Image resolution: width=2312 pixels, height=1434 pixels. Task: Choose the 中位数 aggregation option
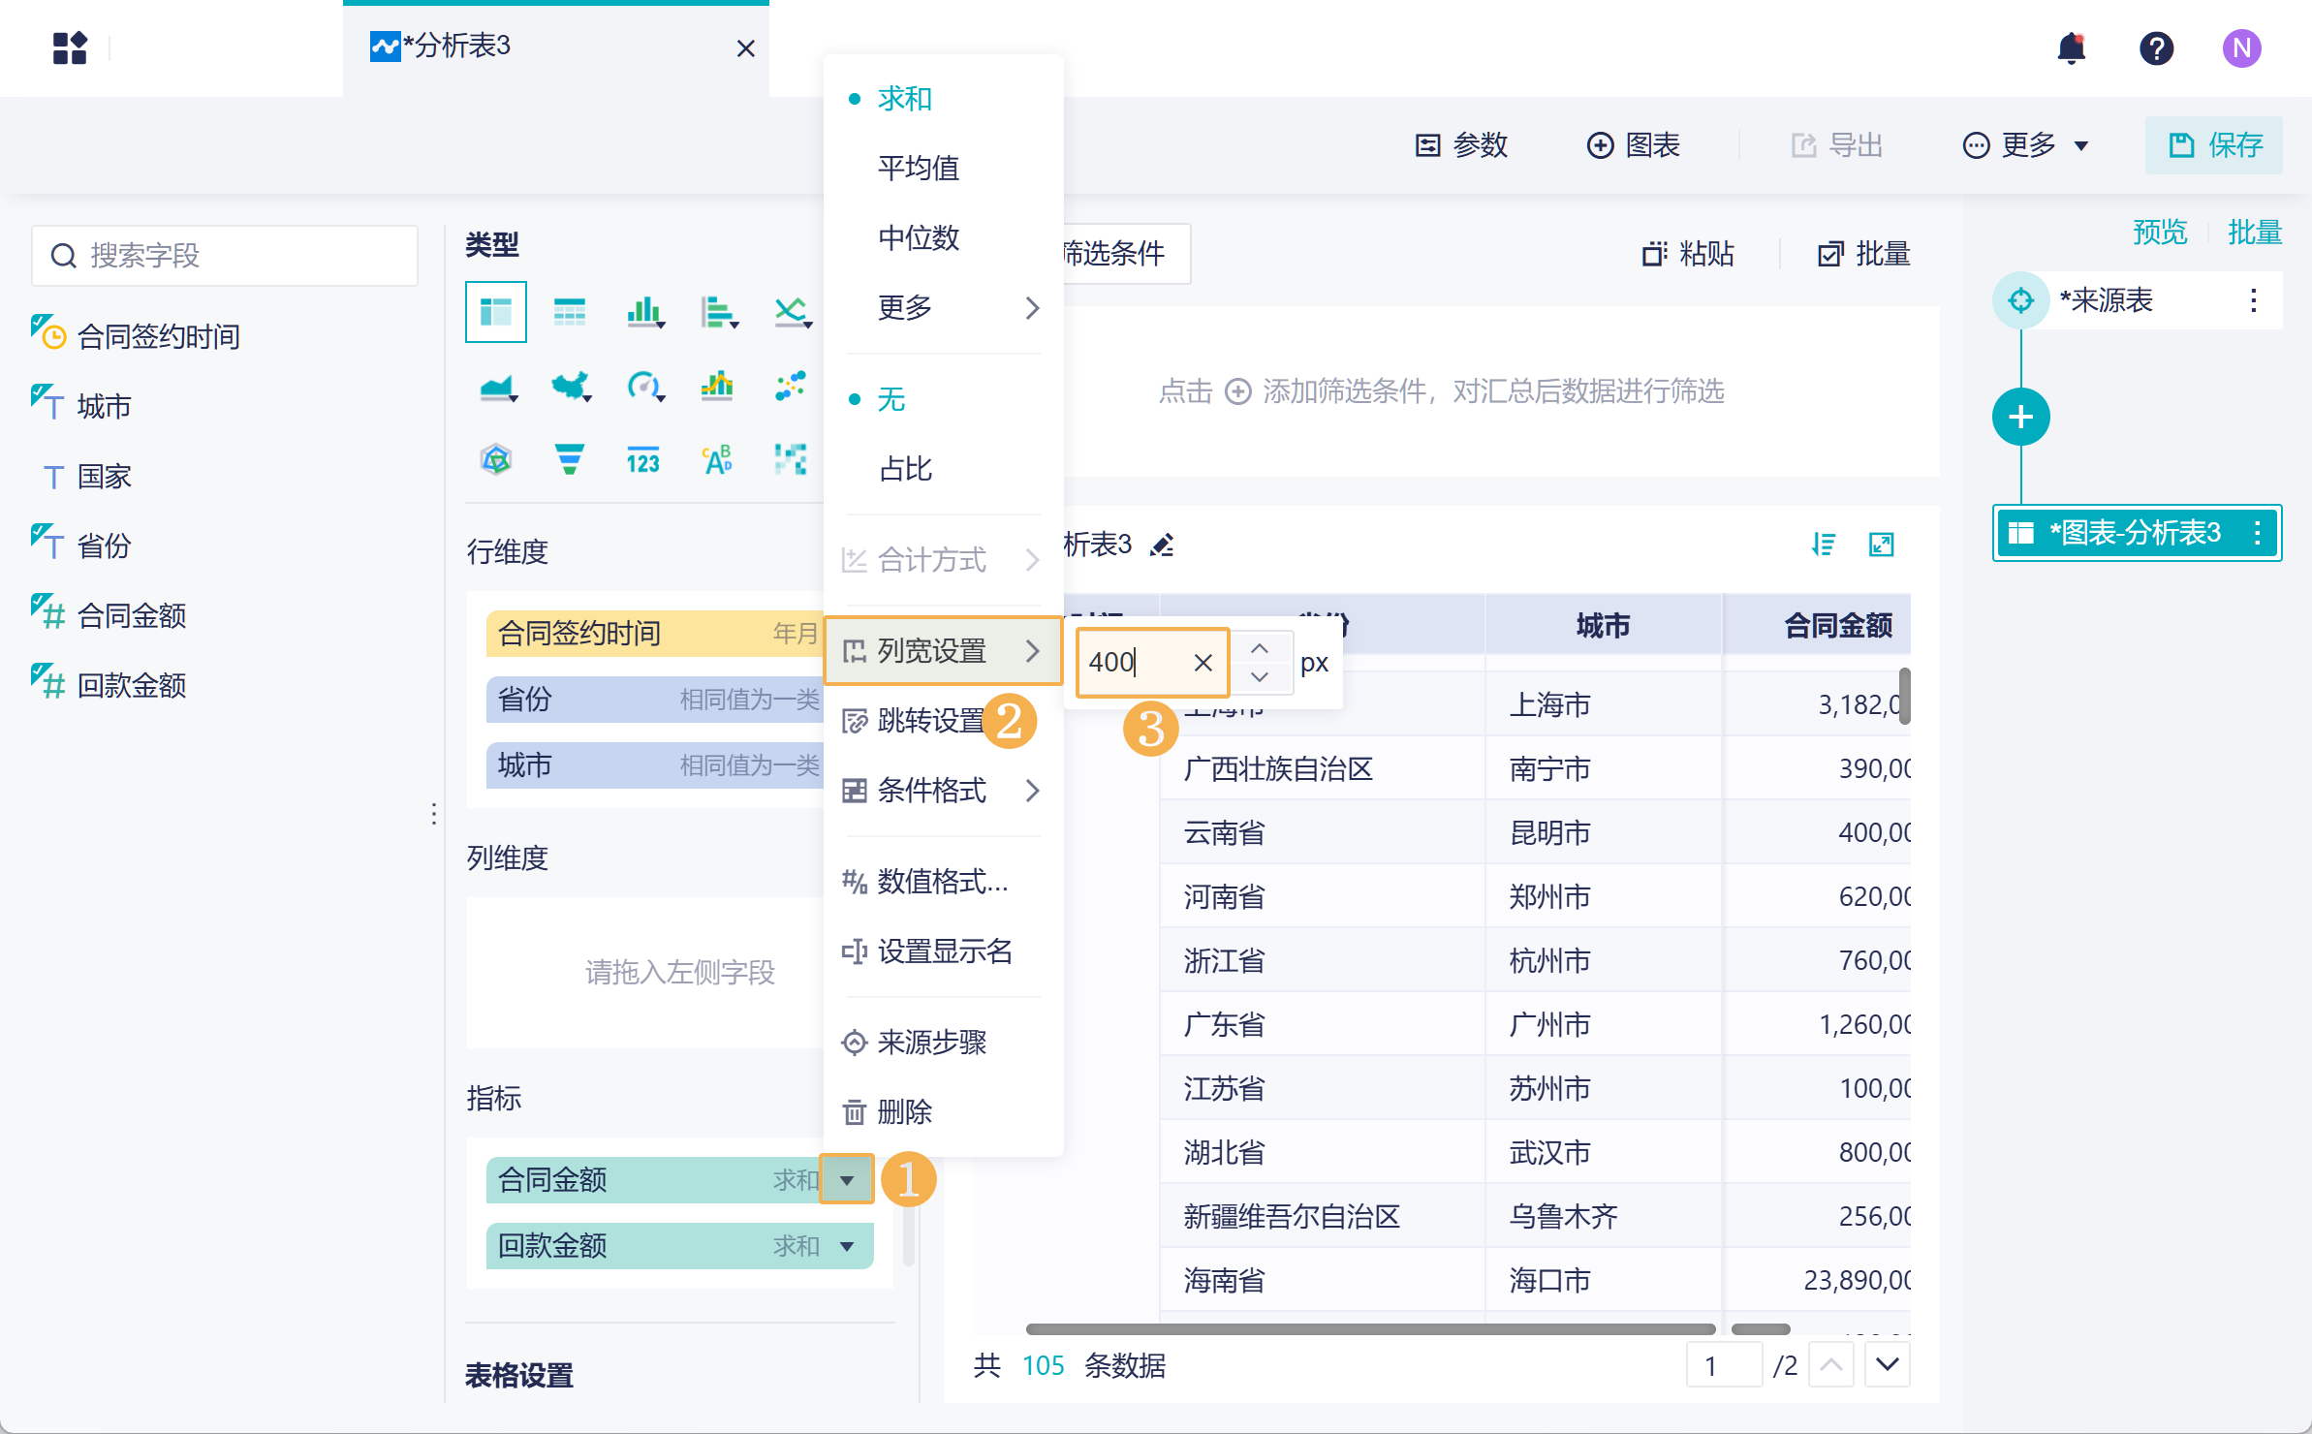pyautogui.click(x=918, y=237)
